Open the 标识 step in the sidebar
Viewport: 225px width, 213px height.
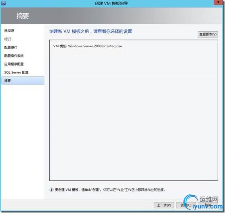pos(7,39)
